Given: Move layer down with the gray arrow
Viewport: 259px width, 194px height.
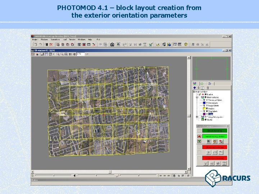Looking at the screenshot, I should (199, 88).
